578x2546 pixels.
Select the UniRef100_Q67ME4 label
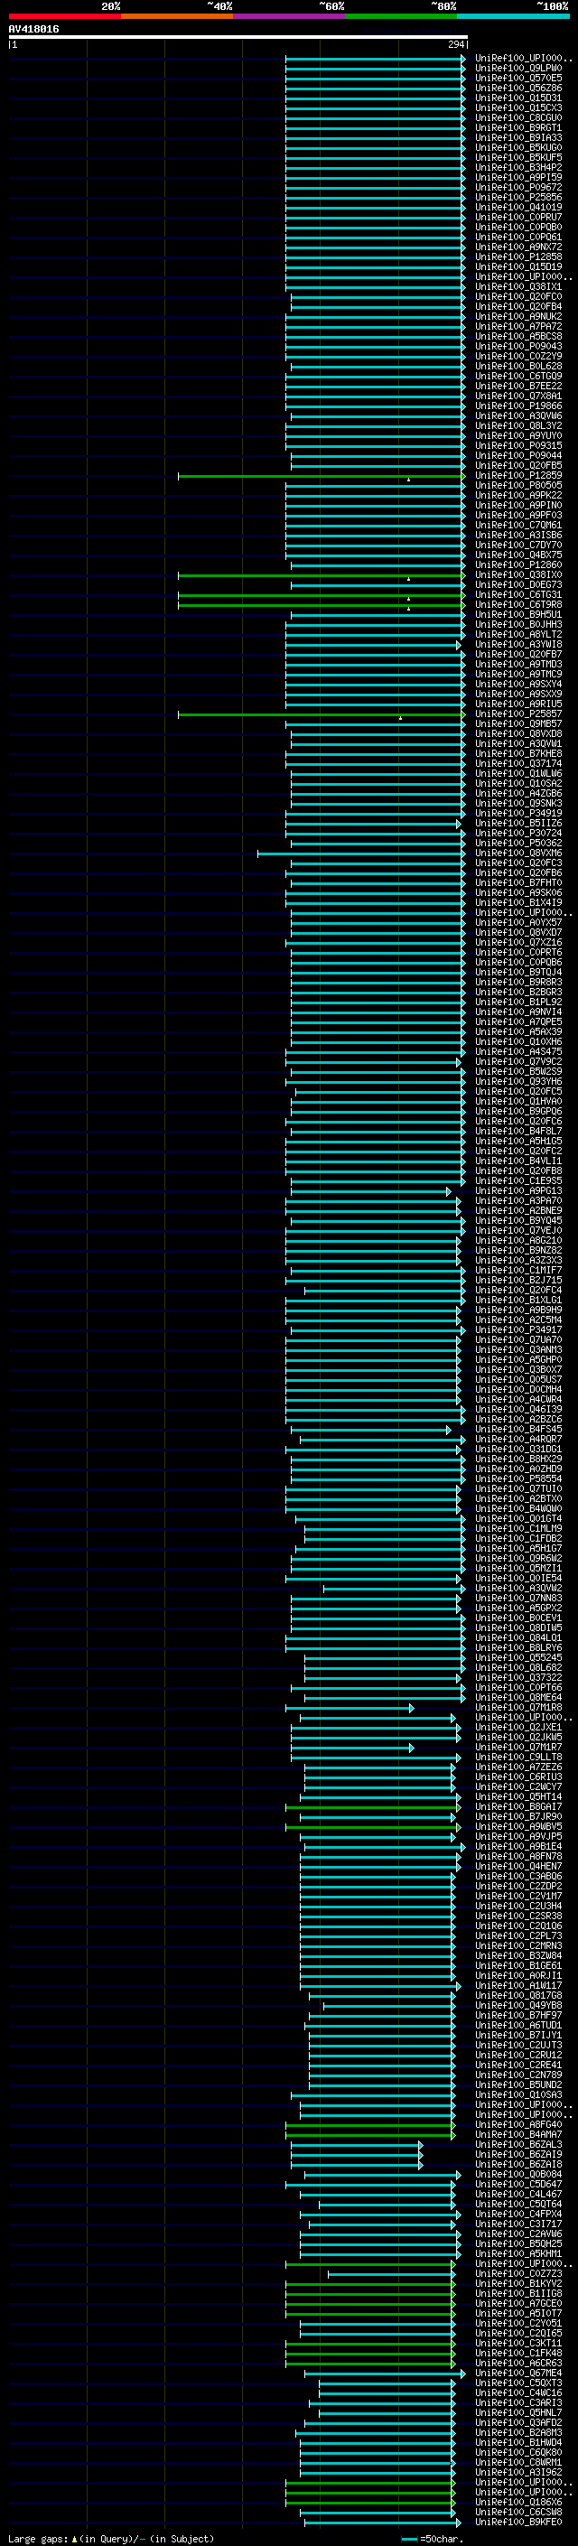click(x=518, y=2372)
